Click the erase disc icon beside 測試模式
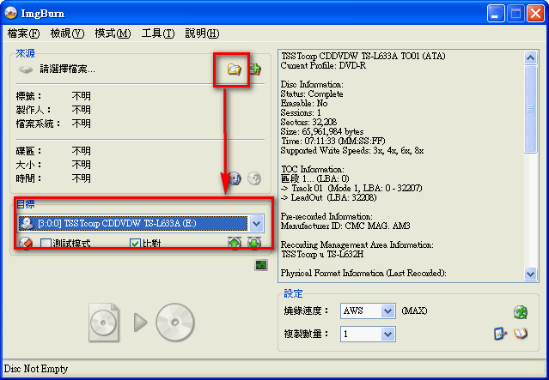The width and height of the screenshot is (549, 380). (x=27, y=243)
